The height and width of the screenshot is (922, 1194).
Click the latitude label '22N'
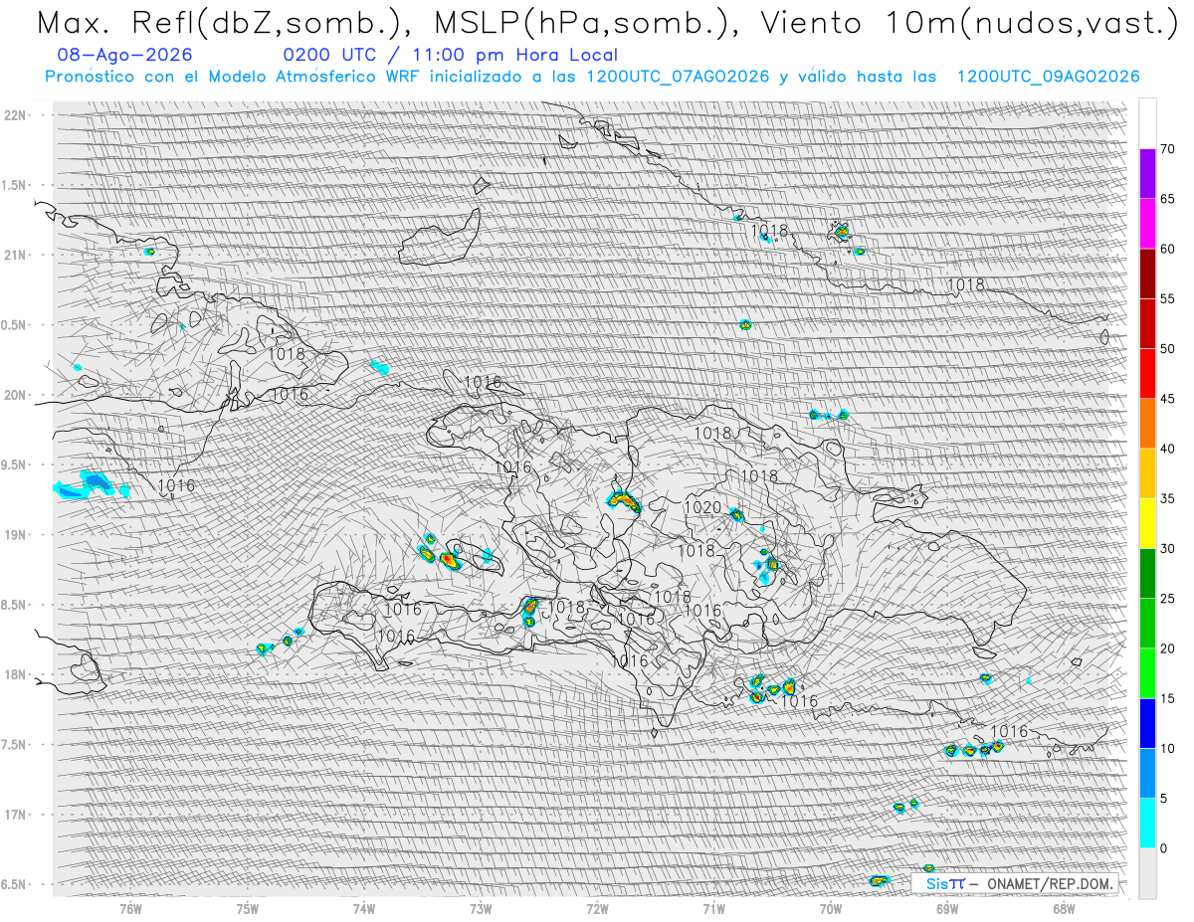tap(14, 115)
